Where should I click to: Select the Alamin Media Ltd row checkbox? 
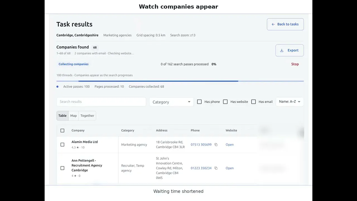point(62,145)
